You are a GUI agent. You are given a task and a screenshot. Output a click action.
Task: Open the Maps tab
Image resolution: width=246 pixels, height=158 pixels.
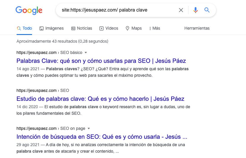point(134,28)
